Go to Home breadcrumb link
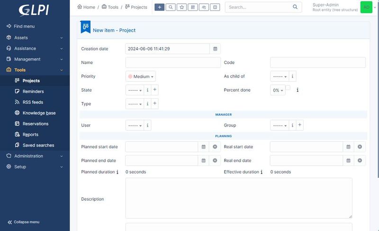The height and width of the screenshot is (231, 379). [86, 7]
